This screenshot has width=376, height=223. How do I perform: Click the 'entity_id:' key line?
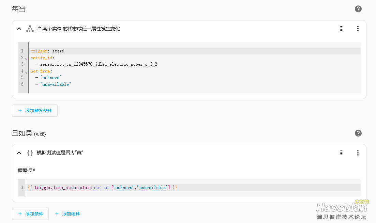pos(194,58)
